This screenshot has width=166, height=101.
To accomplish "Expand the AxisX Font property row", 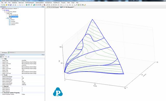I will (x=1, y=62).
